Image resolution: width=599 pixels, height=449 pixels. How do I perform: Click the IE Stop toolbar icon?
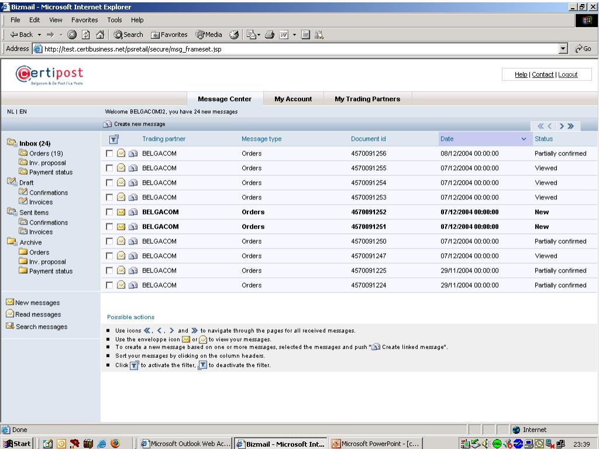point(72,34)
